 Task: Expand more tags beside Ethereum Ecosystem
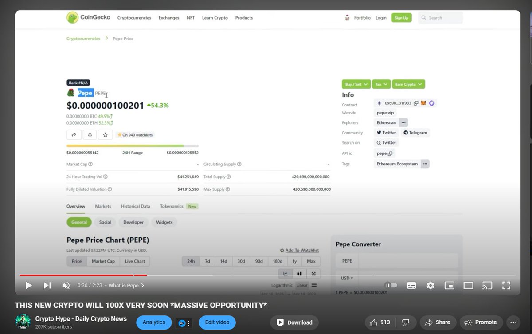425,164
